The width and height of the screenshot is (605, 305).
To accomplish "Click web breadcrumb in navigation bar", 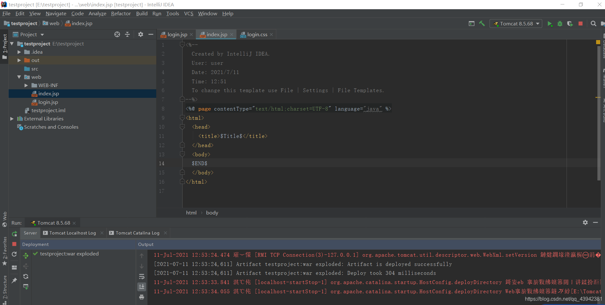I will click(x=51, y=24).
